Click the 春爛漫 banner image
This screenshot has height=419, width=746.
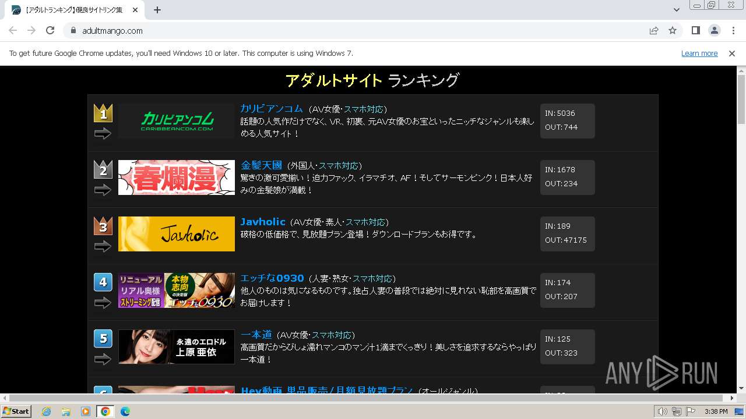[177, 177]
